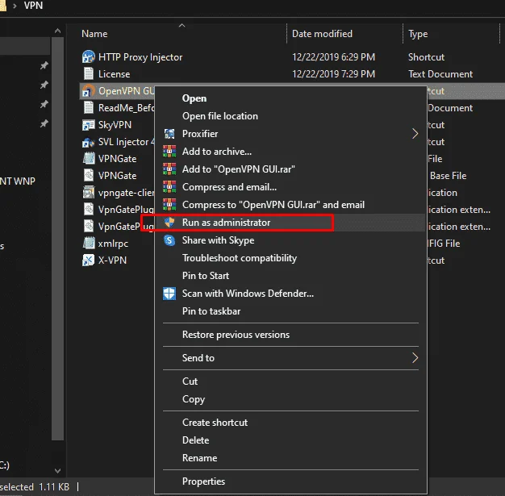Click the Text Document type cell for License

[440, 74]
